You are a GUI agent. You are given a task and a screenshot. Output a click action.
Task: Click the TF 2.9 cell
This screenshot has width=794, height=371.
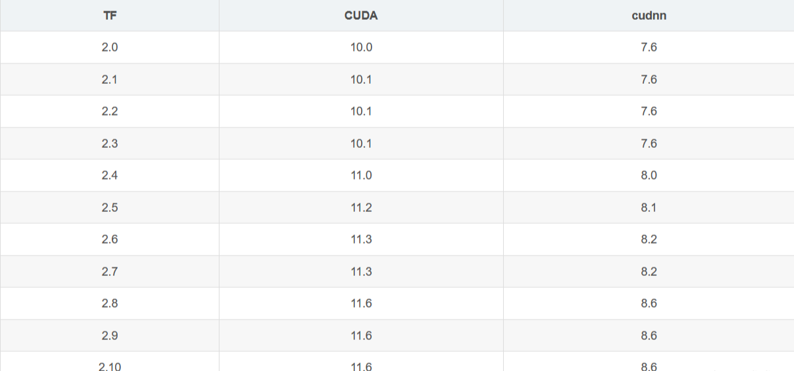(x=110, y=335)
